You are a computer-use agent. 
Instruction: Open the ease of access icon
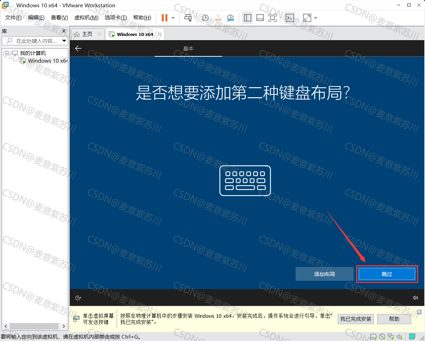coord(78,298)
